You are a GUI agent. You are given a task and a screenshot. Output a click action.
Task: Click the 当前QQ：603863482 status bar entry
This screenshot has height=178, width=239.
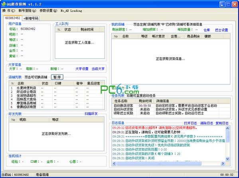pos(15,175)
